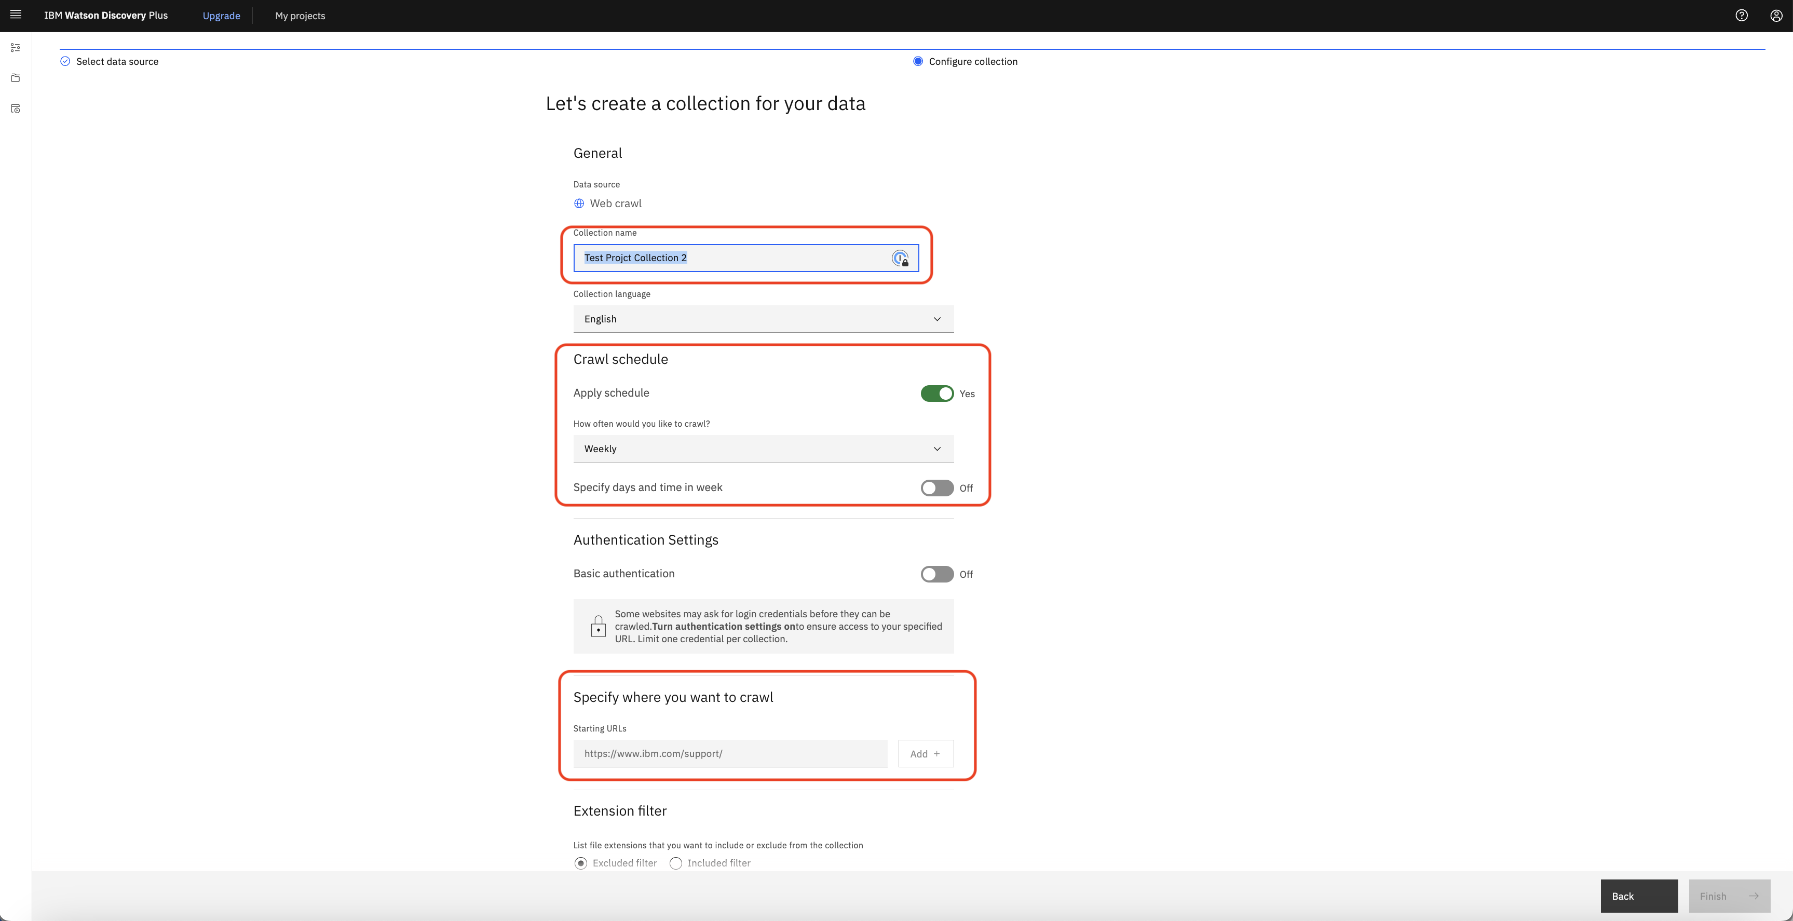Click the lock icon in authentication notice
Image resolution: width=1793 pixels, height=921 pixels.
click(598, 626)
